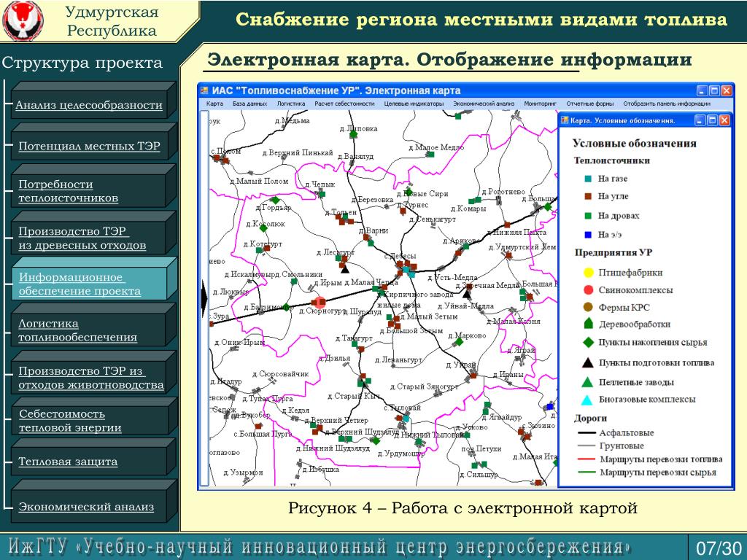Click black arrow on map's left edge
This screenshot has height=560, width=747.
tap(205, 299)
